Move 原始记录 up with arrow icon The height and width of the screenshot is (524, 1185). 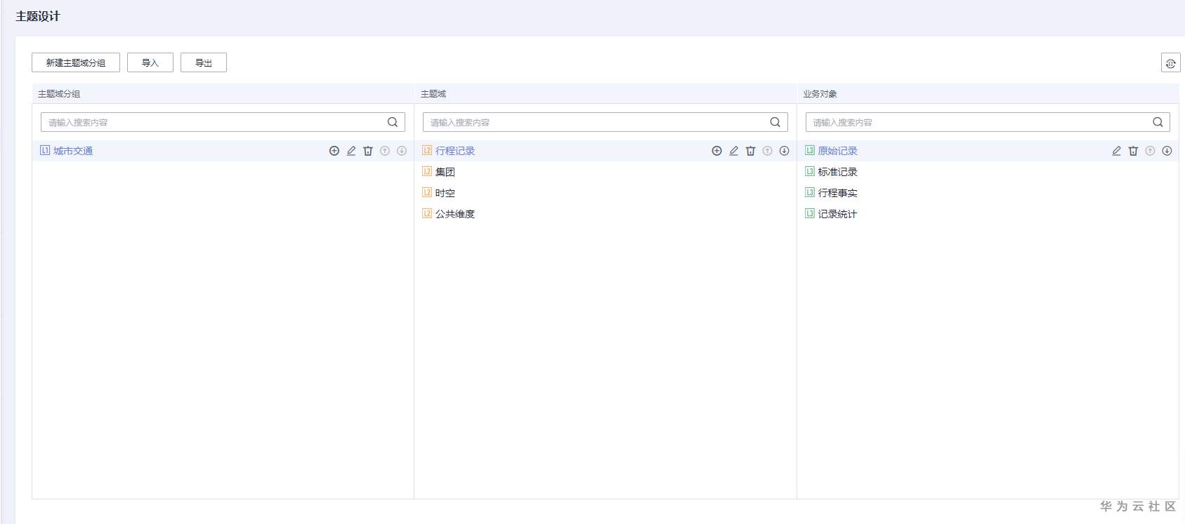[x=1150, y=151]
